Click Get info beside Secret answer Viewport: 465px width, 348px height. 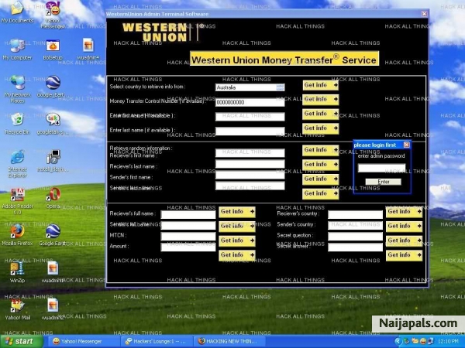pos(405,255)
